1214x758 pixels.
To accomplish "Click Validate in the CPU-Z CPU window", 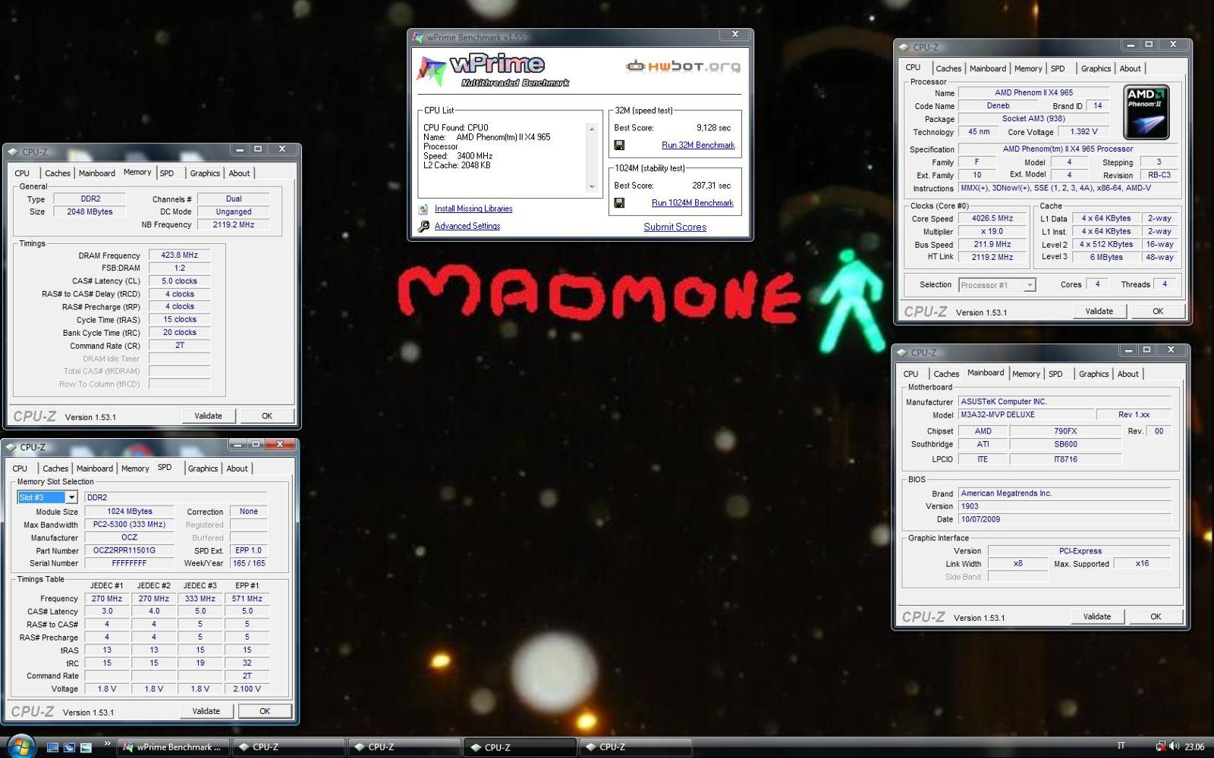I will pos(1099,312).
